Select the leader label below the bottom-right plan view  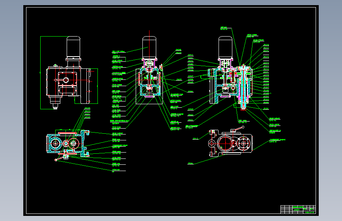[x=191, y=163]
